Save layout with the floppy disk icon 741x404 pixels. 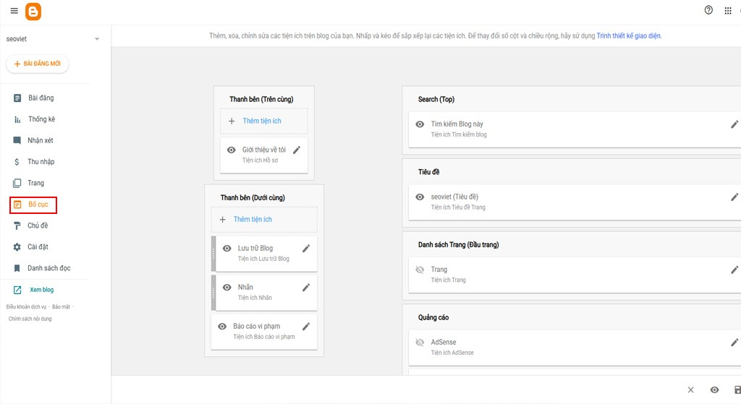(737, 390)
